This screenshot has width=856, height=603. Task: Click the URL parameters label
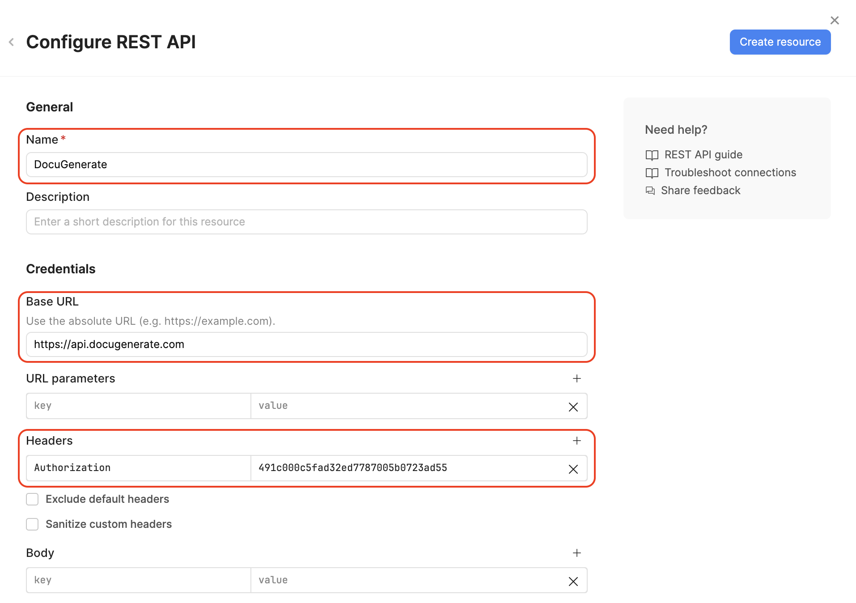click(71, 378)
